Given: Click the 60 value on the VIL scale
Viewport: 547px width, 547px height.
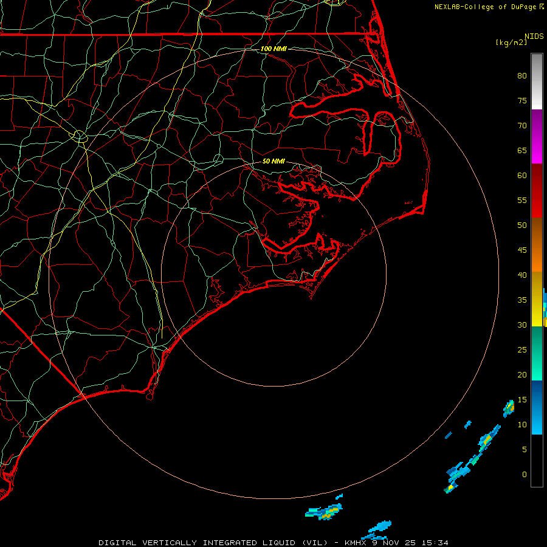Looking at the screenshot, I should [522, 176].
